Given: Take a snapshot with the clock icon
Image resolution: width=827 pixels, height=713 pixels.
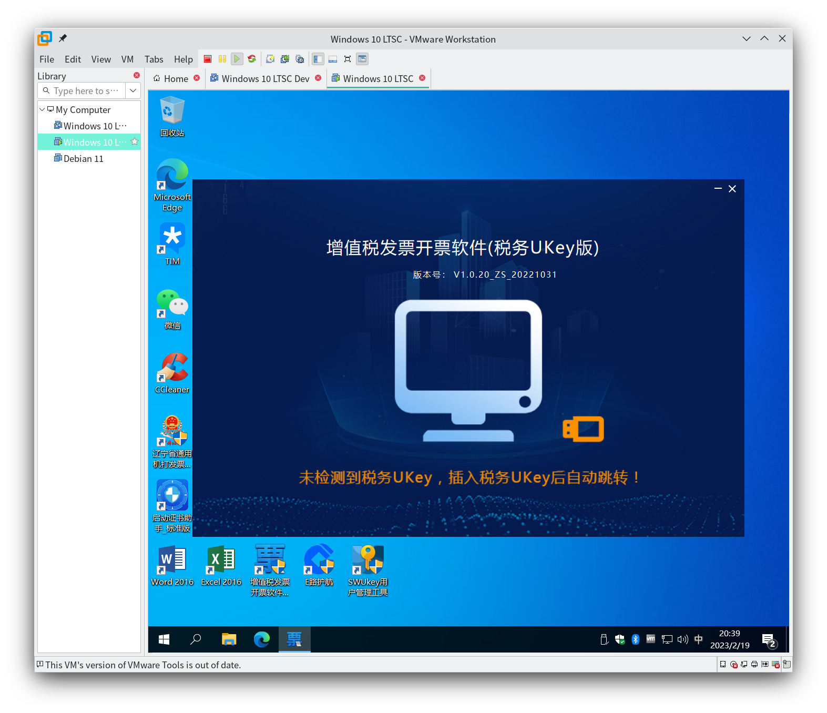Looking at the screenshot, I should point(270,59).
